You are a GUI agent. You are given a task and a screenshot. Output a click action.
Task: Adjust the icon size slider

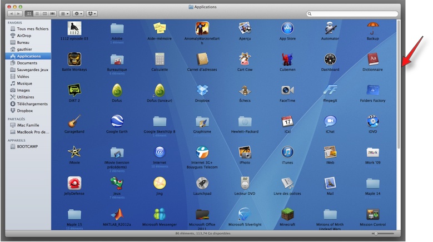coord(376,234)
